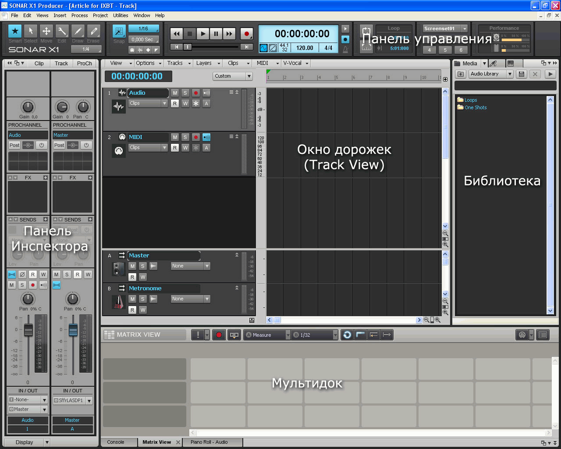Adjust the Audio channel volume fader
The width and height of the screenshot is (561, 449).
point(28,329)
